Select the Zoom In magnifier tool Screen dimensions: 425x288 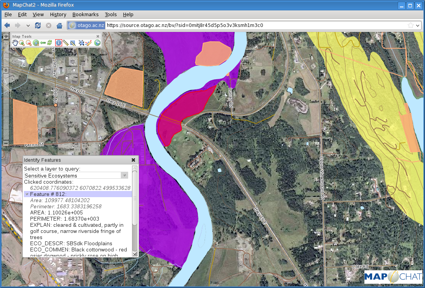tap(22, 43)
